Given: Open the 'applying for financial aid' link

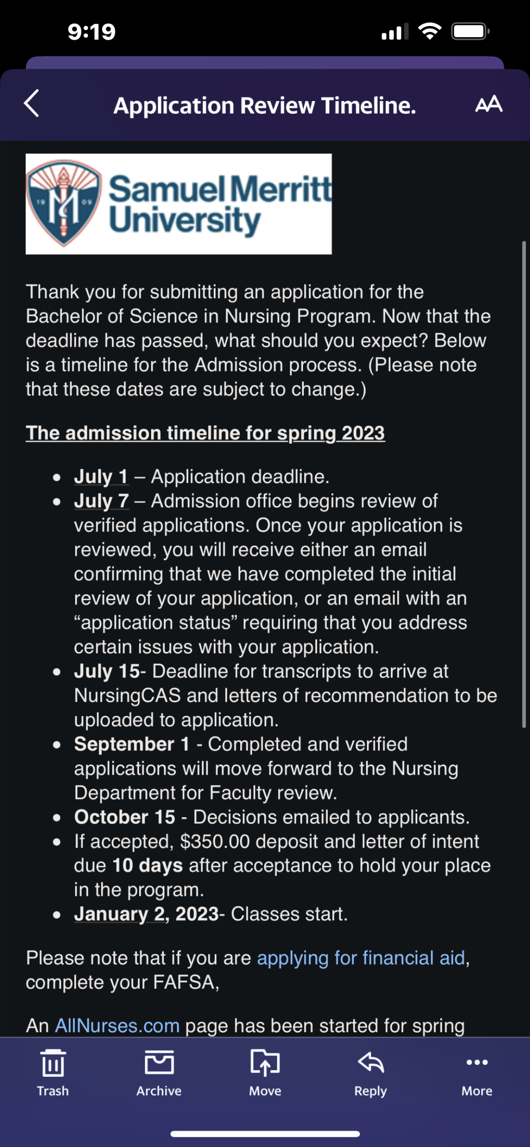Looking at the screenshot, I should point(361,958).
